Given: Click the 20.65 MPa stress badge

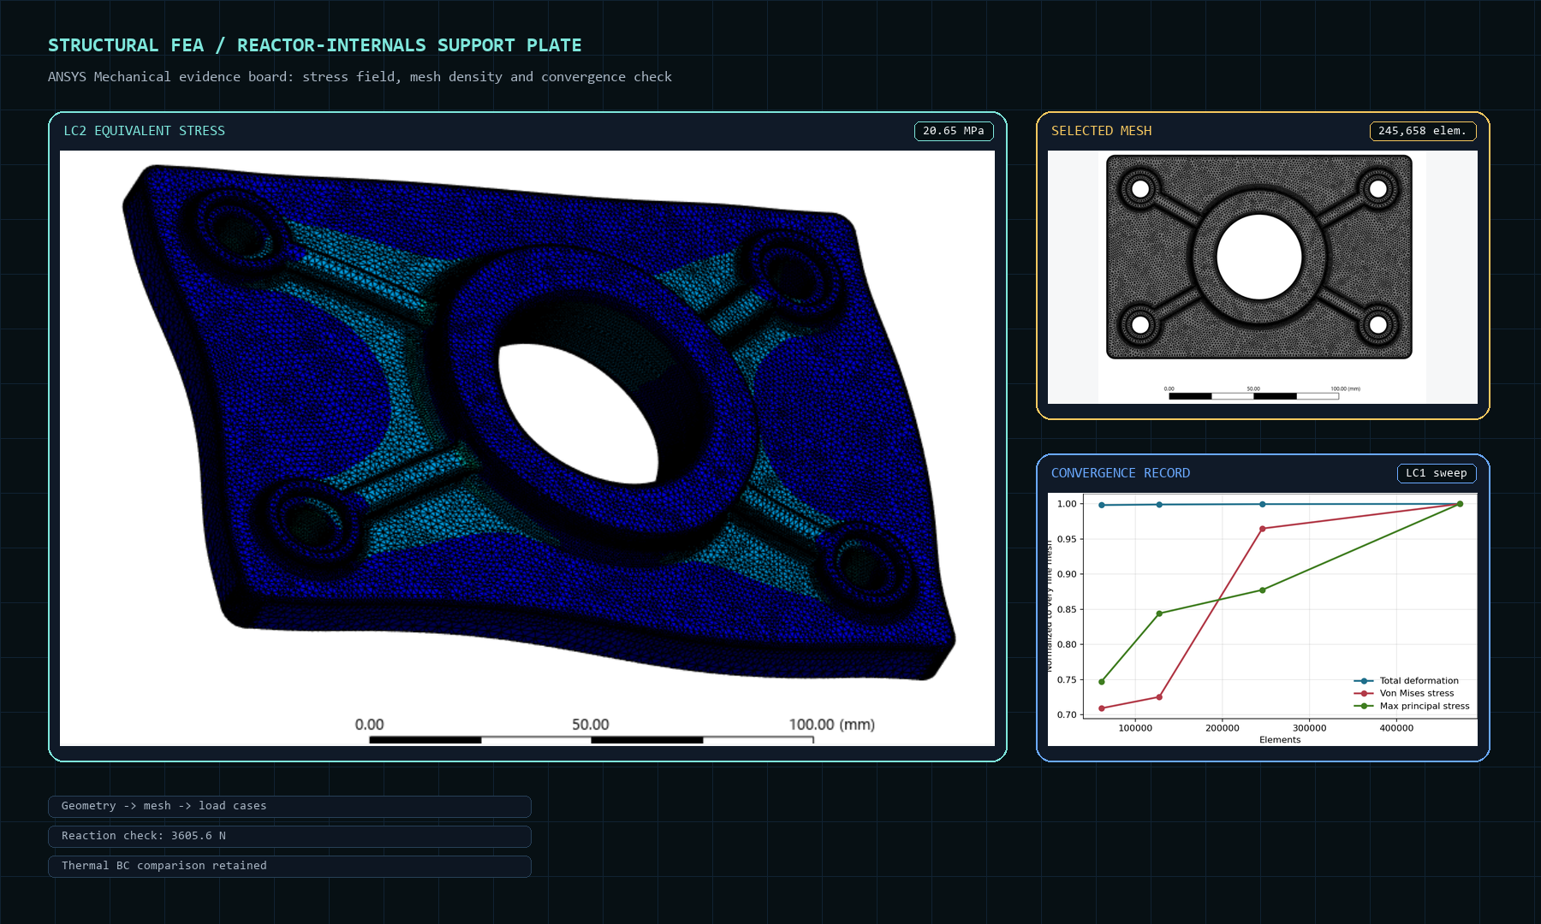Looking at the screenshot, I should coord(954,131).
